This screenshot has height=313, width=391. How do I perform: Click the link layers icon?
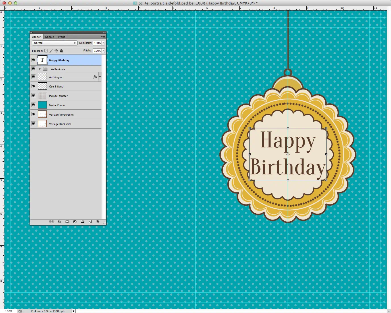click(51, 222)
